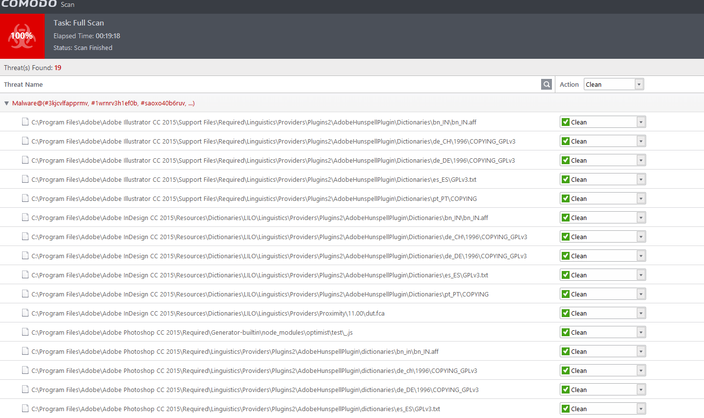The image size is (704, 418).
Task: Select the Illustrator Dictionaries\bn_IN\bn_IN.aff path
Action: [x=254, y=123]
